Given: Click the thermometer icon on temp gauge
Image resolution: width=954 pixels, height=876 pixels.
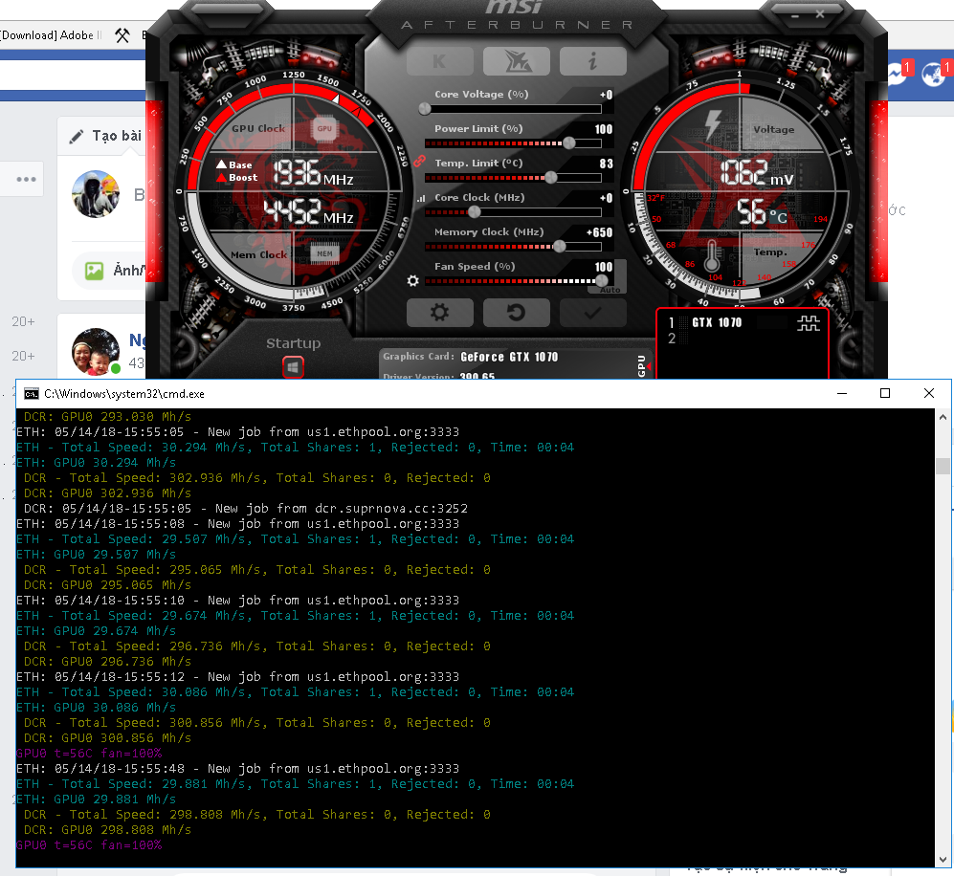Looking at the screenshot, I should (x=712, y=255).
